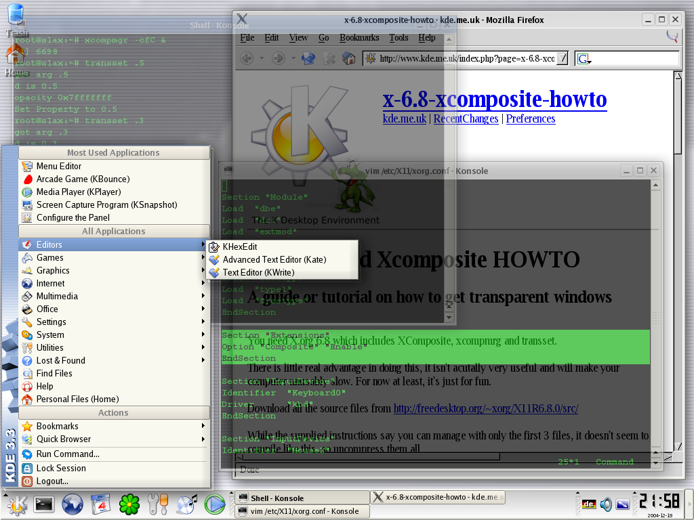The height and width of the screenshot is (520, 694).
Task: Select Lock Session entry
Action: (114, 468)
